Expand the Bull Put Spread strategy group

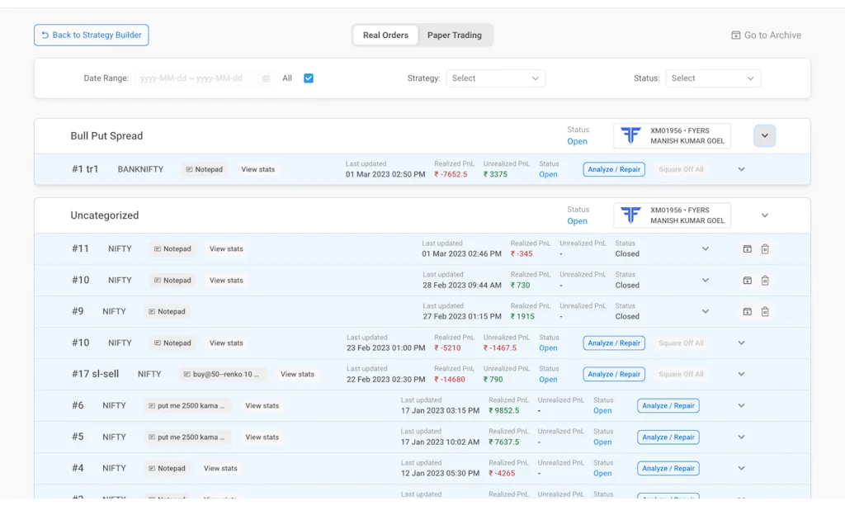(764, 135)
